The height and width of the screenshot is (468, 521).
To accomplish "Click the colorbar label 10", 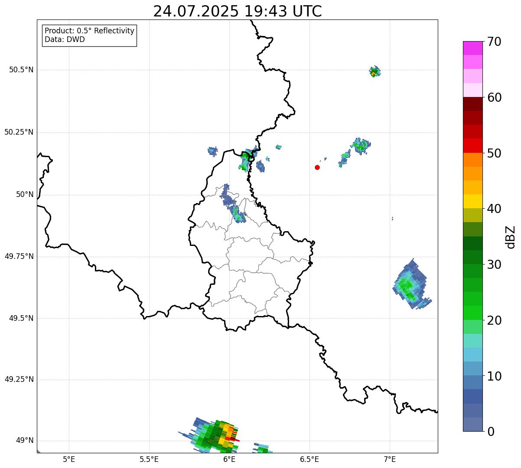I will click(495, 376).
